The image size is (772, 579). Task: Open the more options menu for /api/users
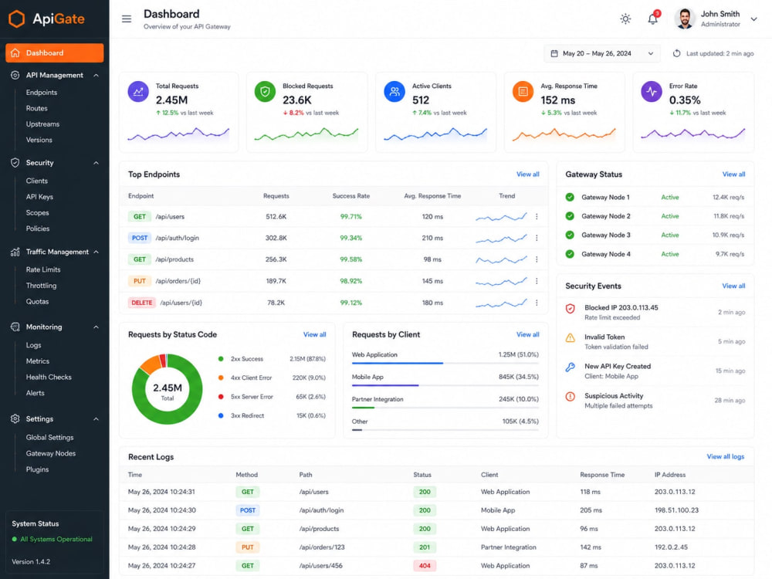pyautogui.click(x=537, y=217)
